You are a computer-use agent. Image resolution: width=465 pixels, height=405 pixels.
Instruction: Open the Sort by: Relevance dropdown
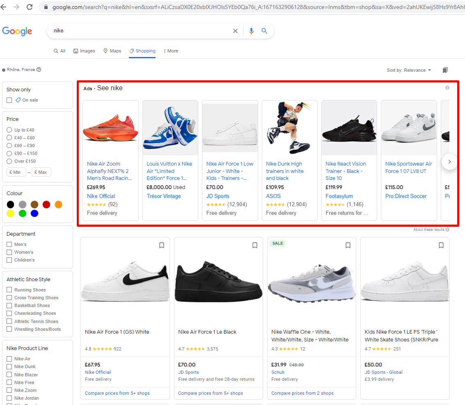click(409, 70)
